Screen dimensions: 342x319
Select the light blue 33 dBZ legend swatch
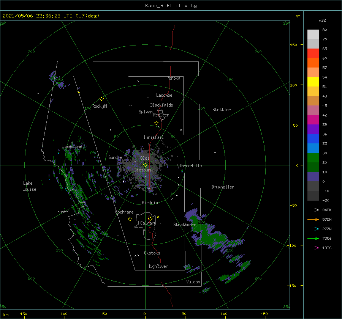[x=313, y=148]
